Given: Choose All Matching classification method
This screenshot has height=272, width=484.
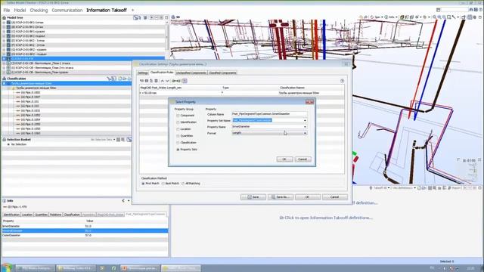Looking at the screenshot, I should click(x=183, y=184).
